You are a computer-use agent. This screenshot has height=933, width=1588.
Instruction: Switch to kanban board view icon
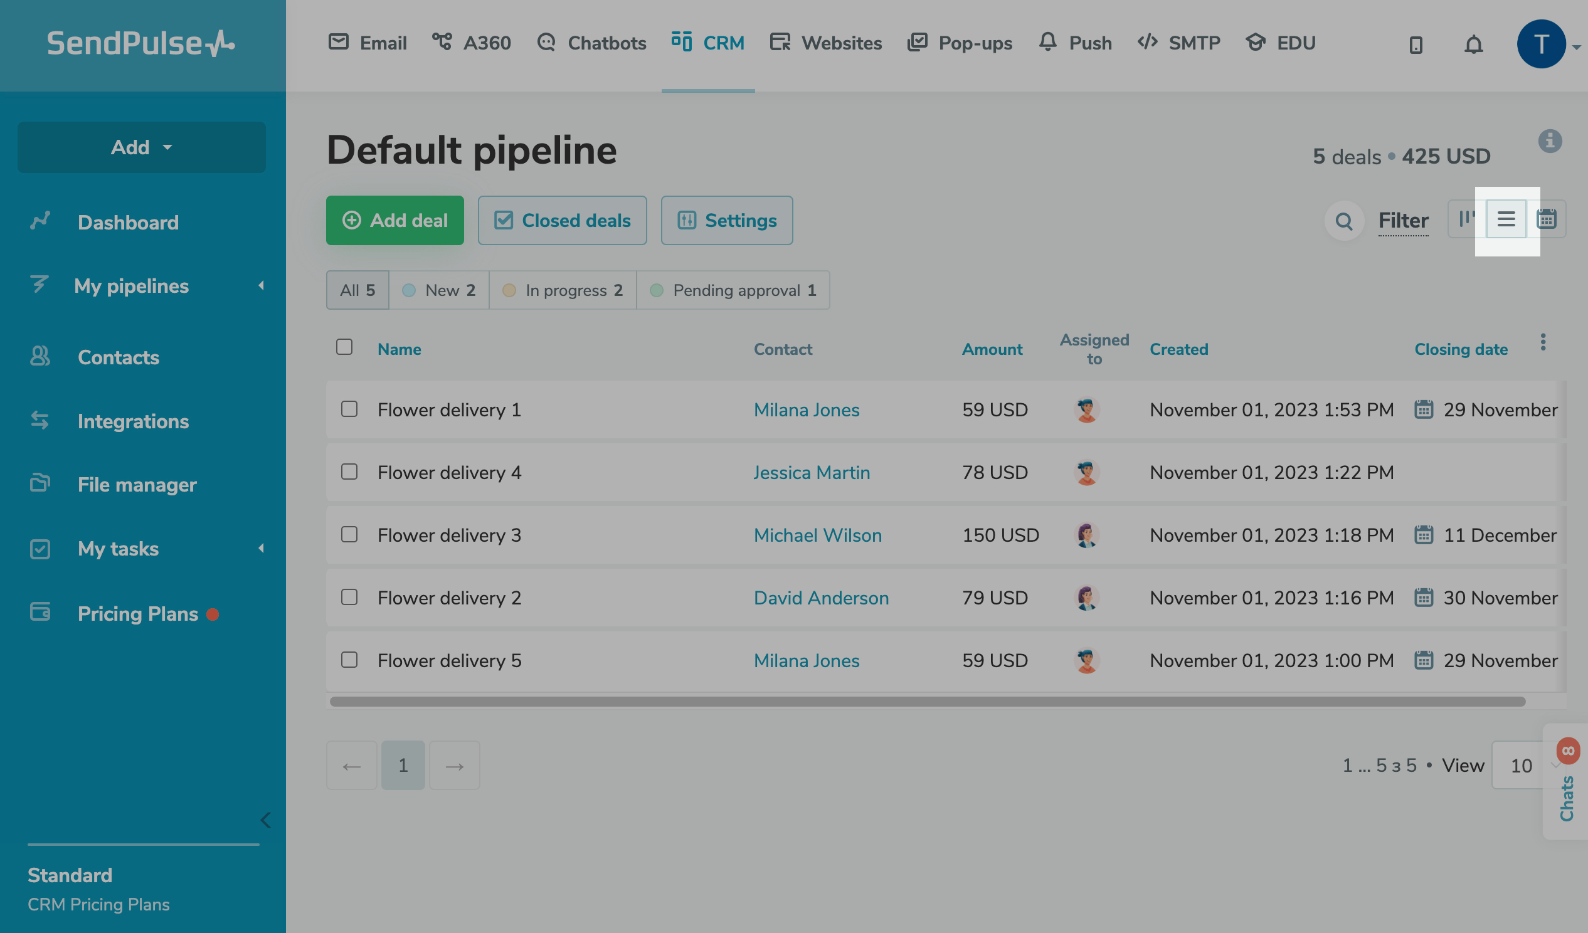1467,219
